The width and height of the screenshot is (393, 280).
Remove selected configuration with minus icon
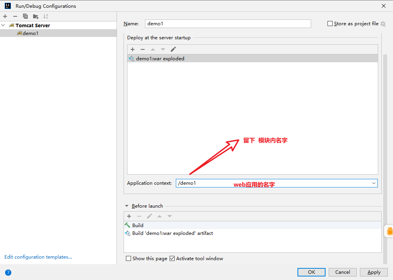pyautogui.click(x=15, y=16)
